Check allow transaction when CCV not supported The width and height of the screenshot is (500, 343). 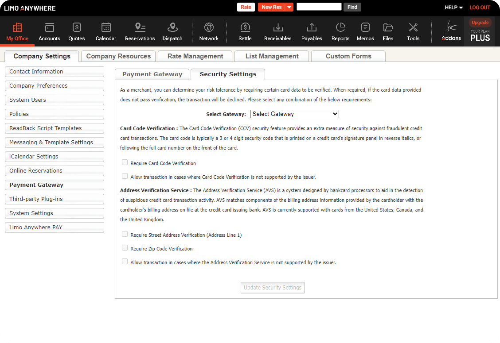[125, 176]
